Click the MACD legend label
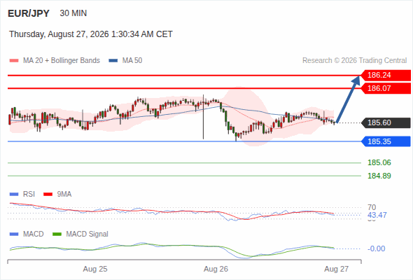This screenshot has width=413, height=280. coord(34,234)
